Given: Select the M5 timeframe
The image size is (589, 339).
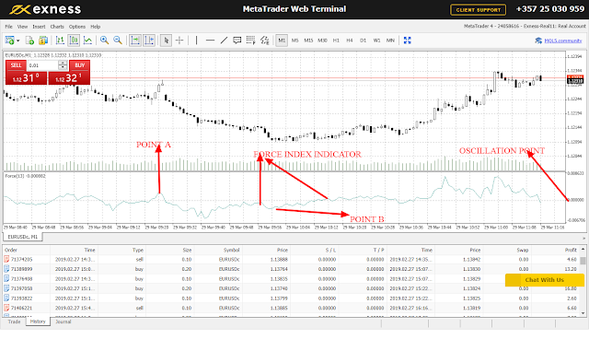Looking at the screenshot, I should [x=295, y=41].
